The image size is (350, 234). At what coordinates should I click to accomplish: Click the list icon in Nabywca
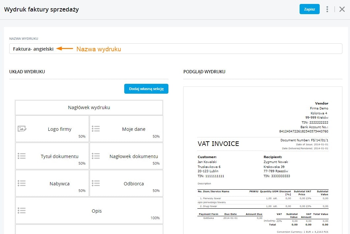coord(22,183)
